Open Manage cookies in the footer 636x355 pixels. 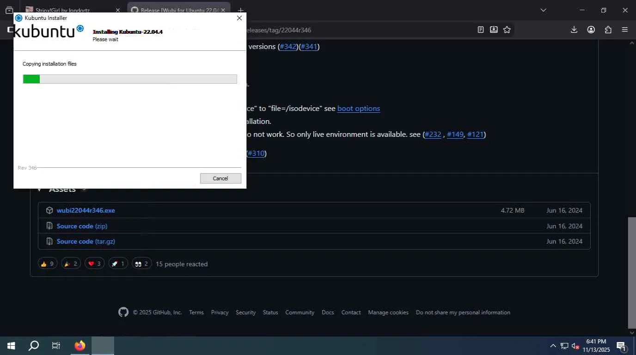[388, 312]
